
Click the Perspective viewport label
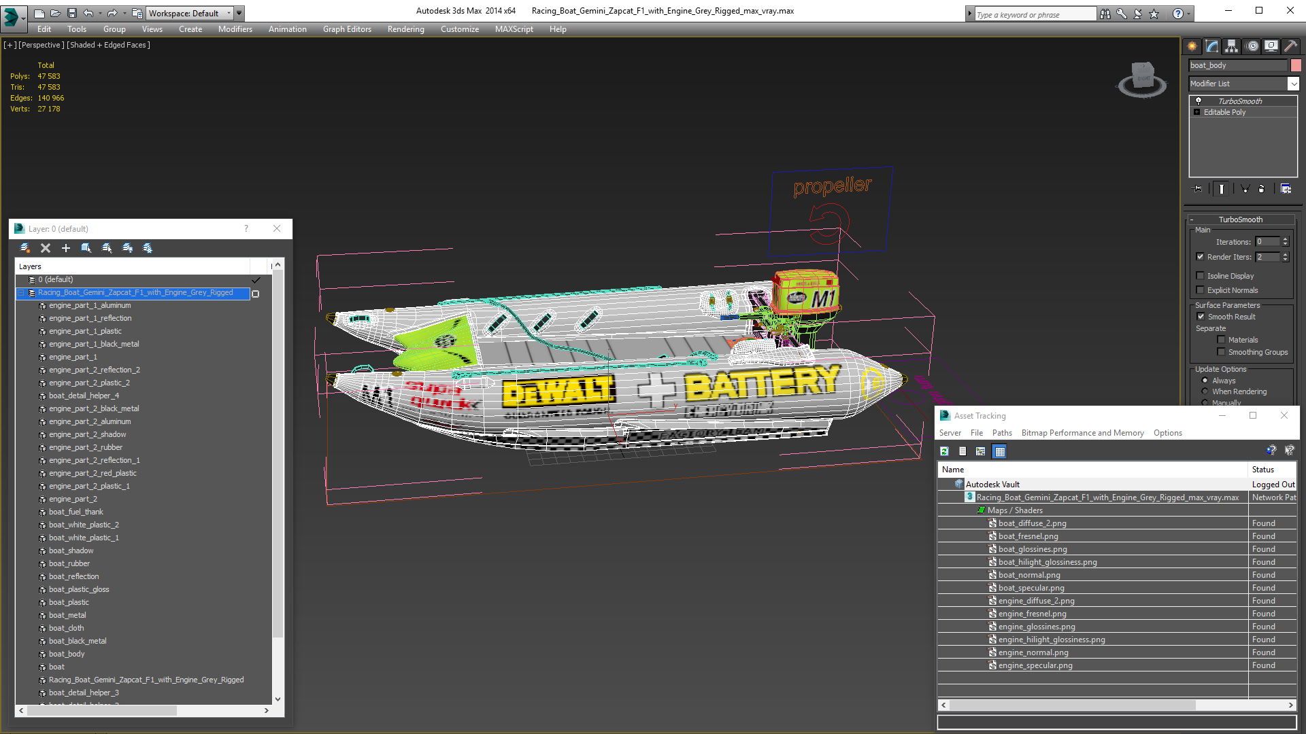41,45
